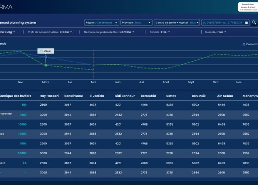This screenshot has width=258, height=185.
Task: Expand the Période Fixe selector
Action: coord(160,32)
